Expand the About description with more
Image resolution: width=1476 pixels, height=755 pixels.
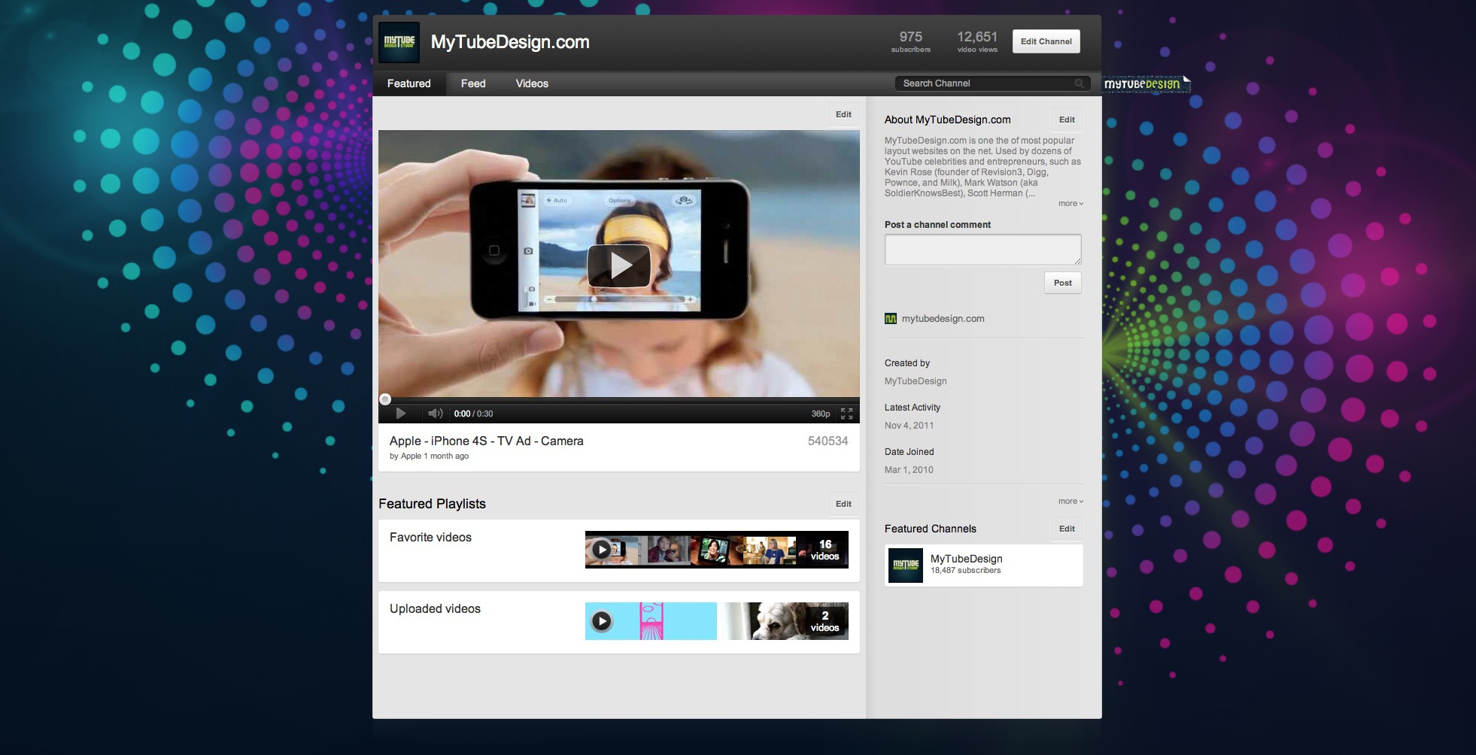[1071, 204]
